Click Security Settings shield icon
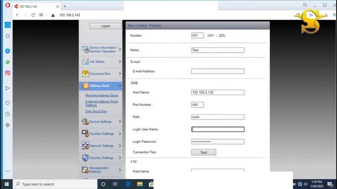337x189 pixels. [x=85, y=157]
